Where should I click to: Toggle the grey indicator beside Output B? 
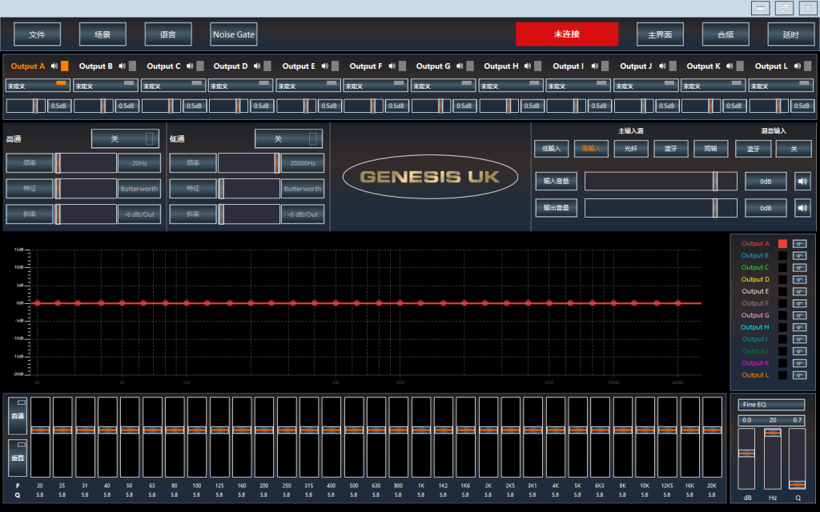tap(132, 66)
